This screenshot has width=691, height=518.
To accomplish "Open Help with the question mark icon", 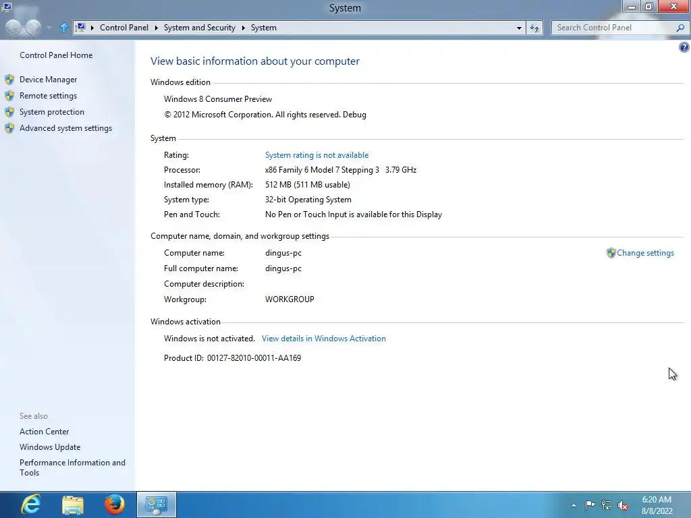I will pyautogui.click(x=684, y=47).
